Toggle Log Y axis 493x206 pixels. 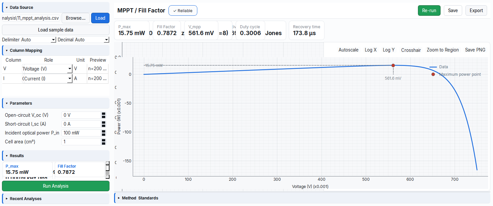point(389,50)
